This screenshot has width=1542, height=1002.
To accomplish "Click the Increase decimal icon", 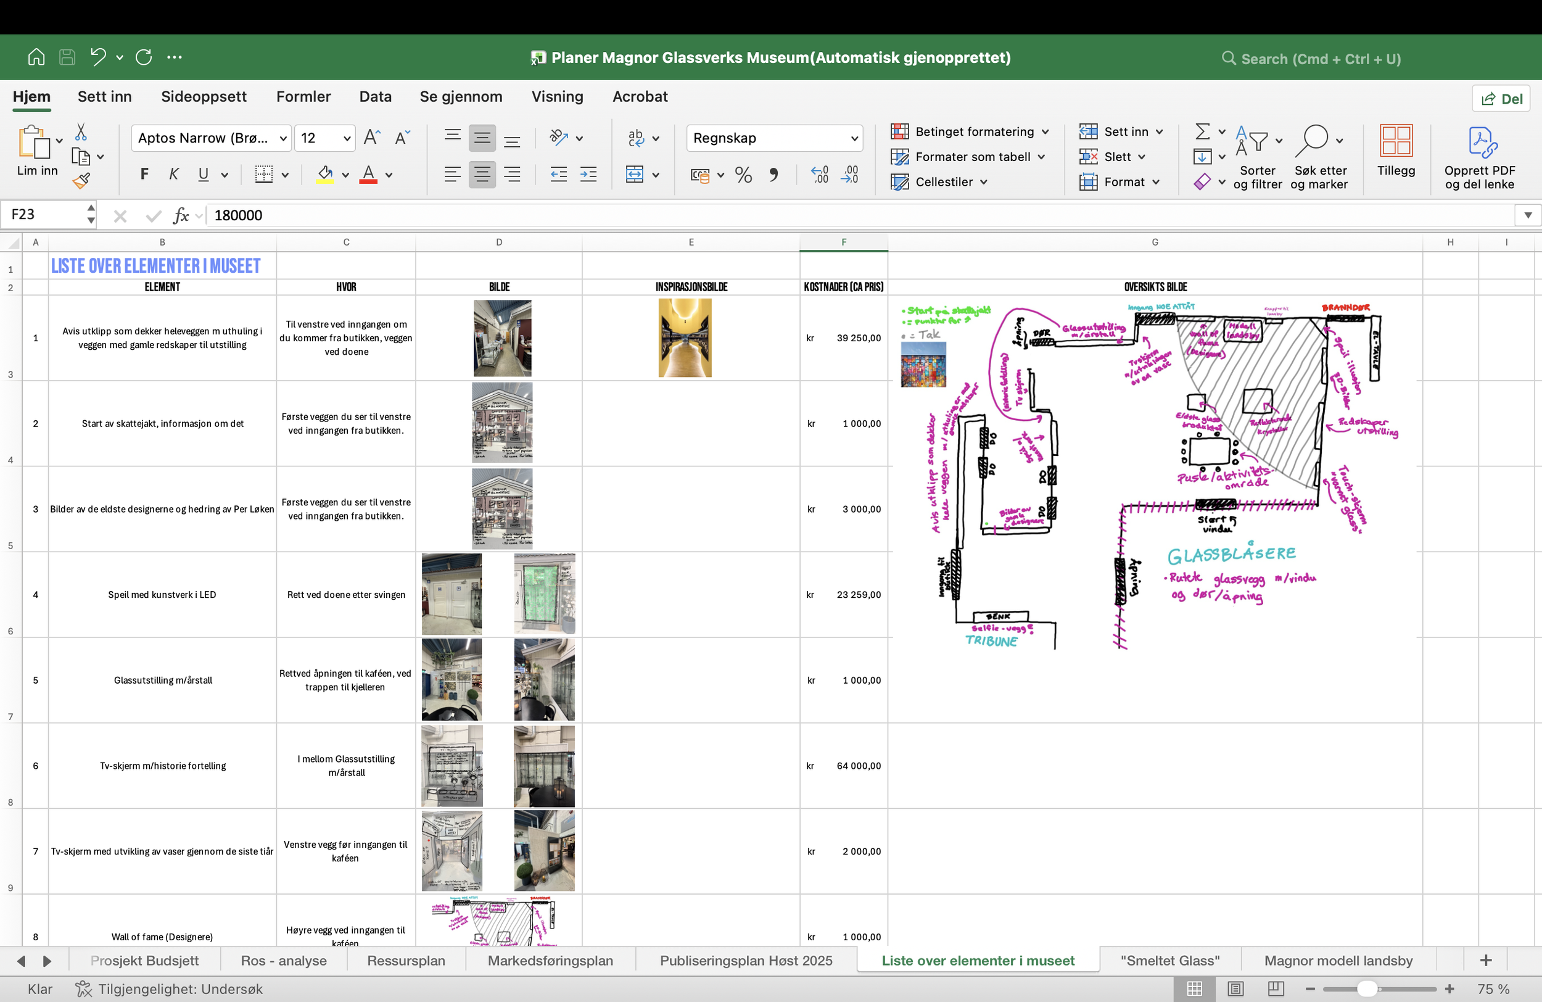I will click(820, 175).
